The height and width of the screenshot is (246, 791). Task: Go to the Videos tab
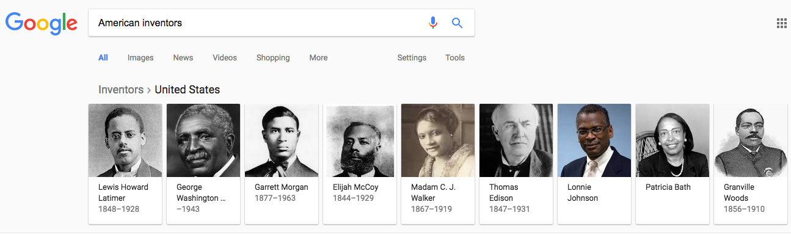pos(225,58)
